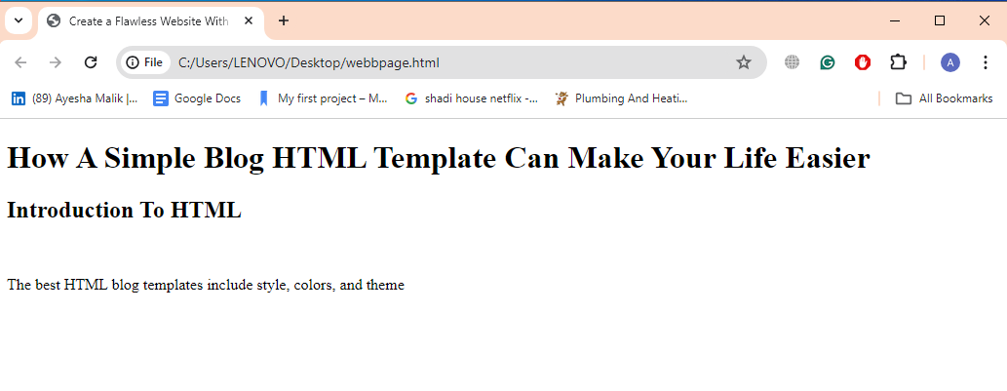1007x391 pixels.
Task: Open the gray globe extension icon
Action: tap(792, 62)
